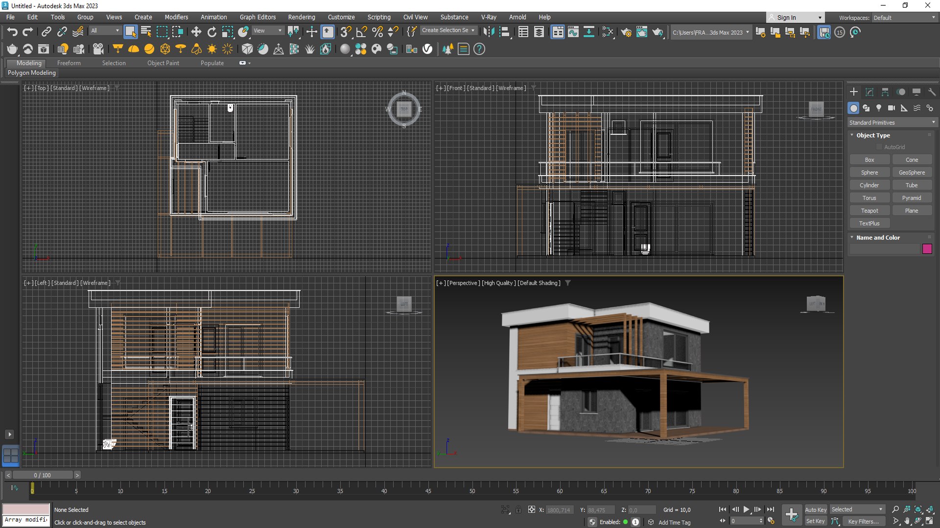Toggle Window/Crossing selection mode
The width and height of the screenshot is (940, 528).
[x=177, y=32]
